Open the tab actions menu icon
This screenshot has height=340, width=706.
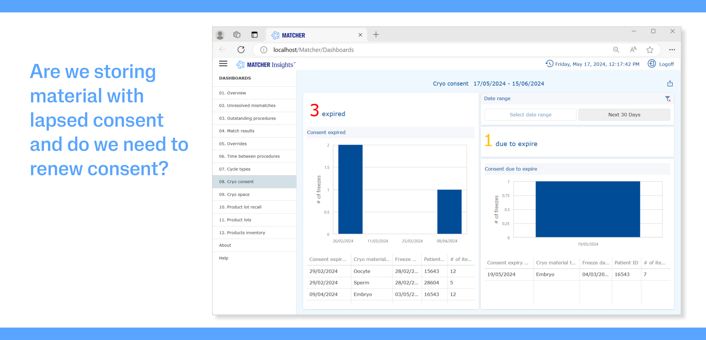coord(254,35)
